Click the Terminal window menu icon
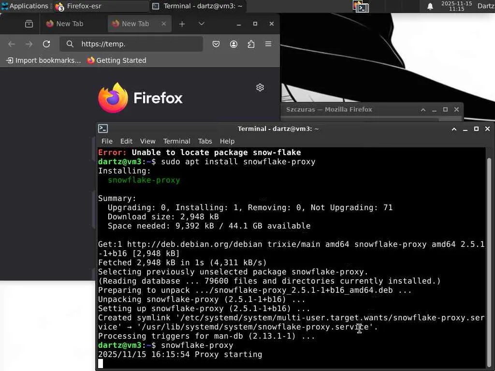This screenshot has width=495, height=371. pyautogui.click(x=103, y=128)
